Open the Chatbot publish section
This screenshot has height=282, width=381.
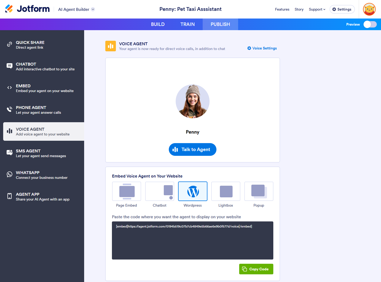click(44, 66)
